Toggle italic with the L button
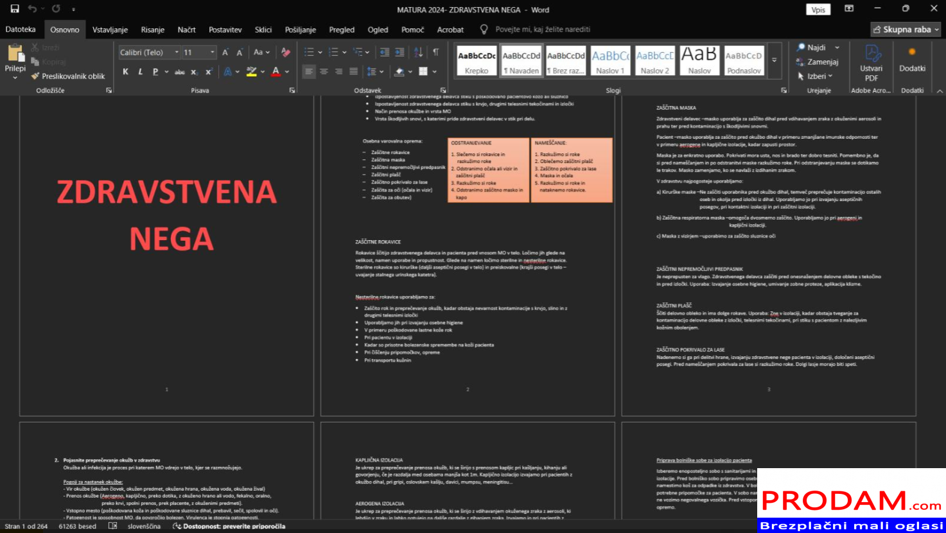Image resolution: width=946 pixels, height=533 pixels. click(x=140, y=72)
